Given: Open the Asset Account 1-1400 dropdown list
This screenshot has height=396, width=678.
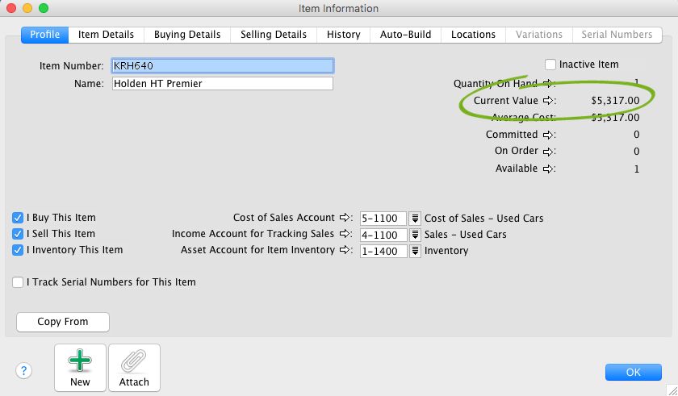Looking at the screenshot, I should pos(415,251).
